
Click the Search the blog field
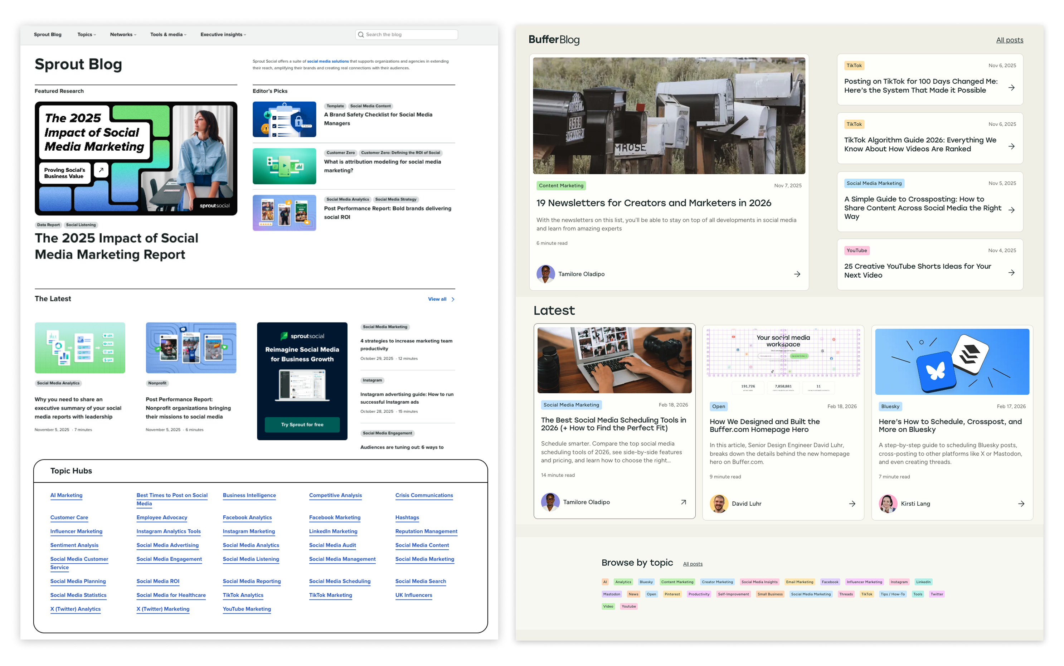tap(409, 34)
